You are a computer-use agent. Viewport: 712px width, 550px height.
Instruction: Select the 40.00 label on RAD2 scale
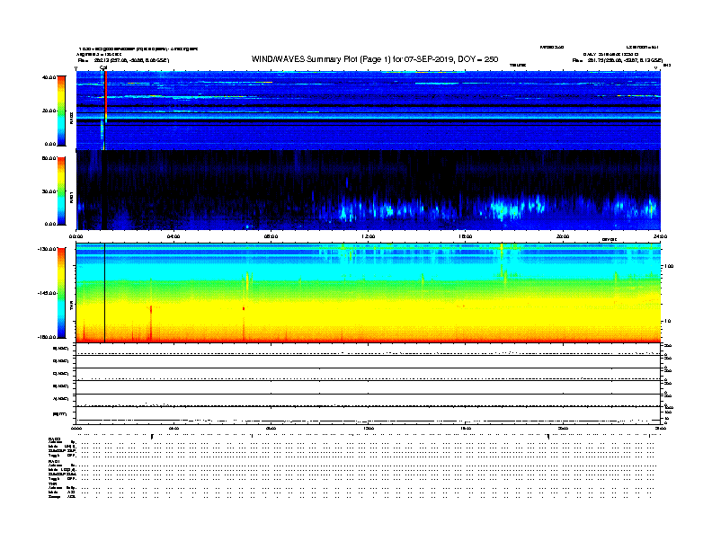click(49, 77)
